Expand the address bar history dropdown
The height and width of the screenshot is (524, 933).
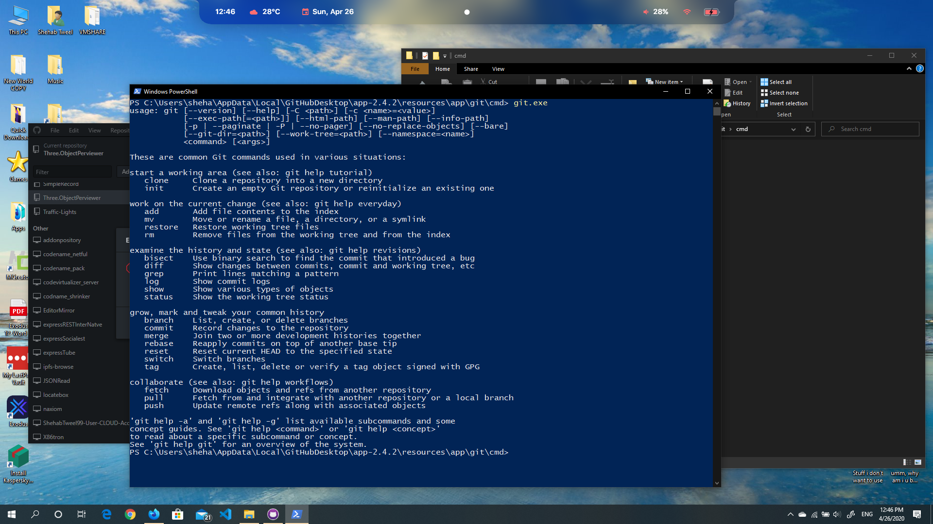click(793, 129)
